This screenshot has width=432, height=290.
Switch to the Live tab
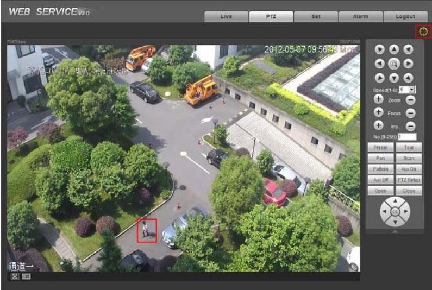(226, 17)
